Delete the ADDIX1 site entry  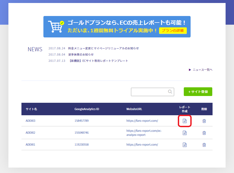pos(204,145)
